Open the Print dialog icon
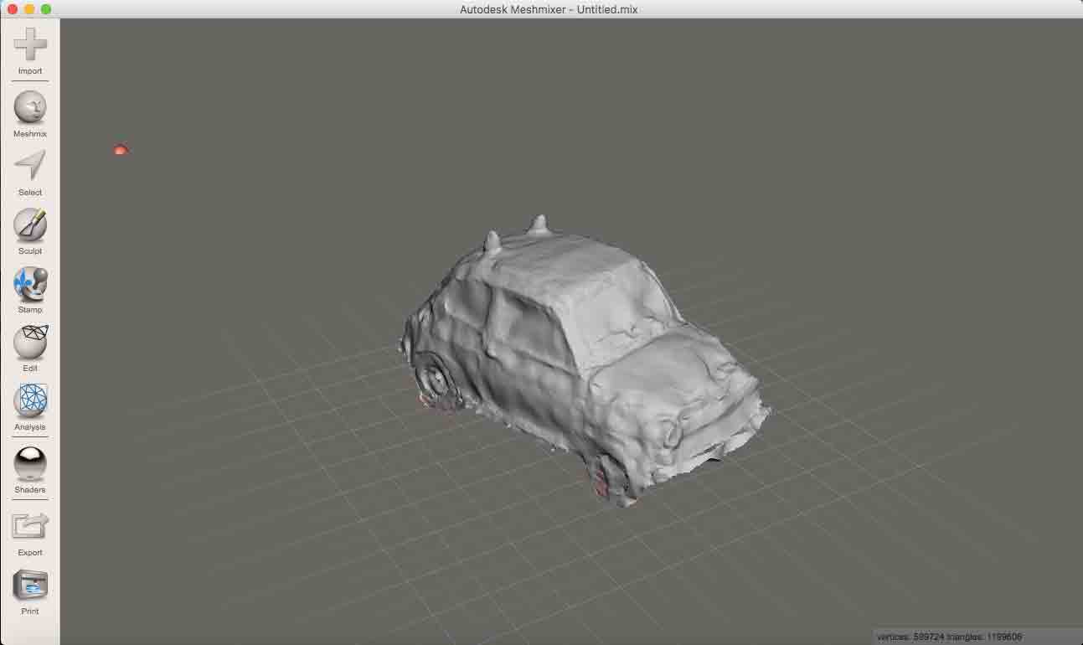Screen dimensions: 1083x645 [x=30, y=586]
